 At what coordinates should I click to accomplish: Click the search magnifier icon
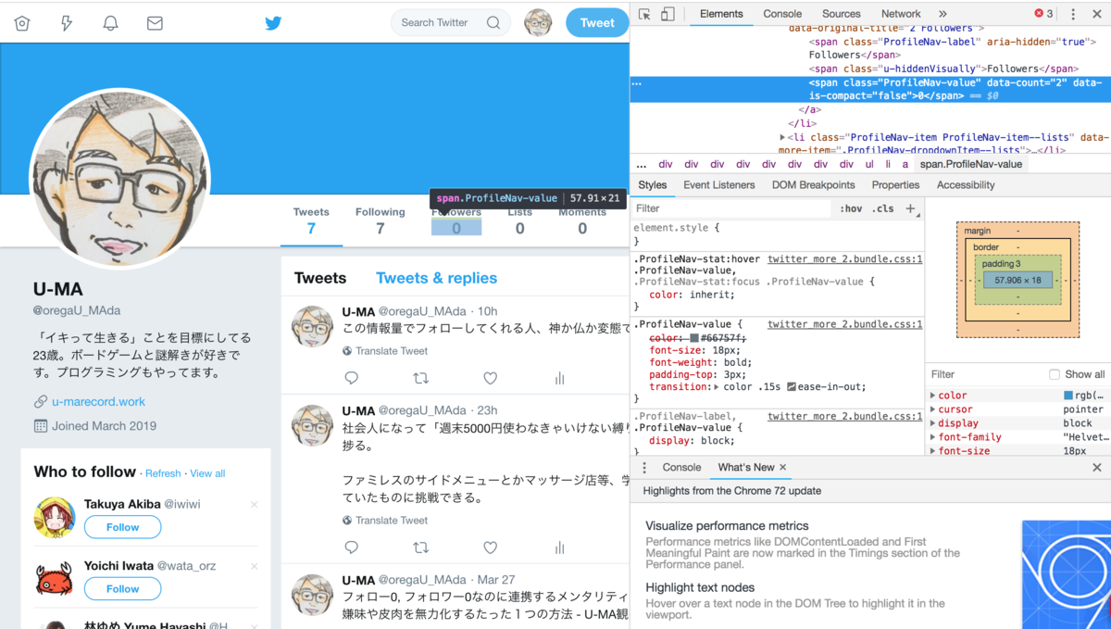coord(493,23)
